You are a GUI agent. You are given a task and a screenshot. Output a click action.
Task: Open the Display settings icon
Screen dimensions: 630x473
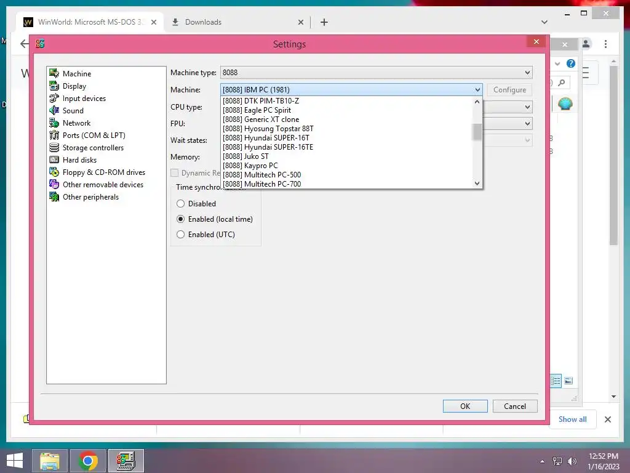point(54,86)
